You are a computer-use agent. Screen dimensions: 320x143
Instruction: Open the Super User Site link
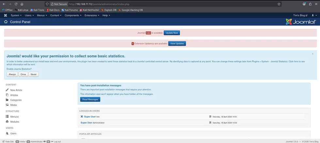coord(90,116)
